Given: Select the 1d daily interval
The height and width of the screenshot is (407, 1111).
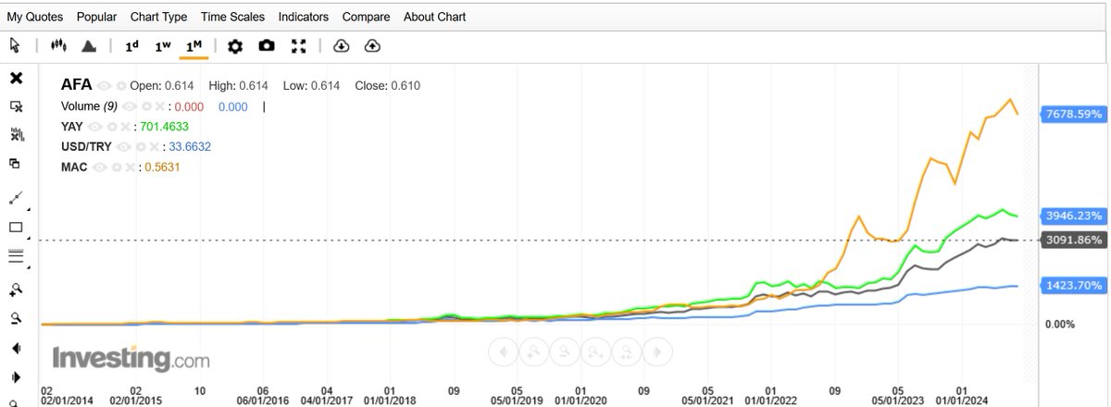Looking at the screenshot, I should coord(132,45).
